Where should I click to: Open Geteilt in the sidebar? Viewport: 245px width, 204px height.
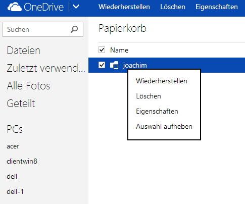point(21,104)
